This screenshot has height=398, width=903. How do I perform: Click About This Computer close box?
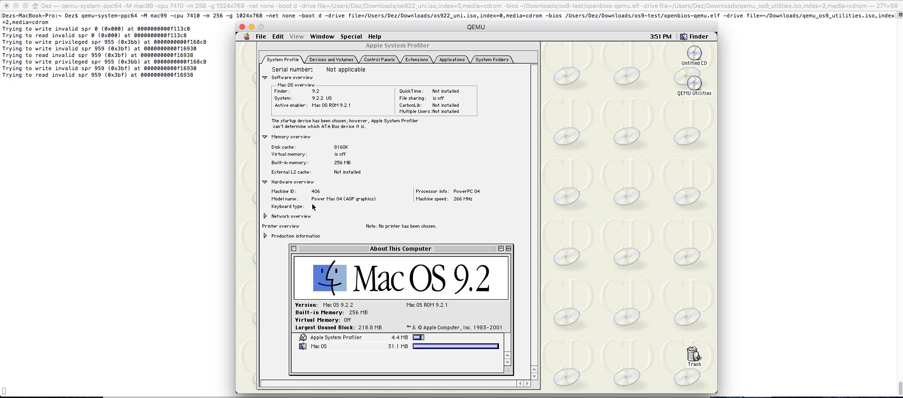point(294,248)
